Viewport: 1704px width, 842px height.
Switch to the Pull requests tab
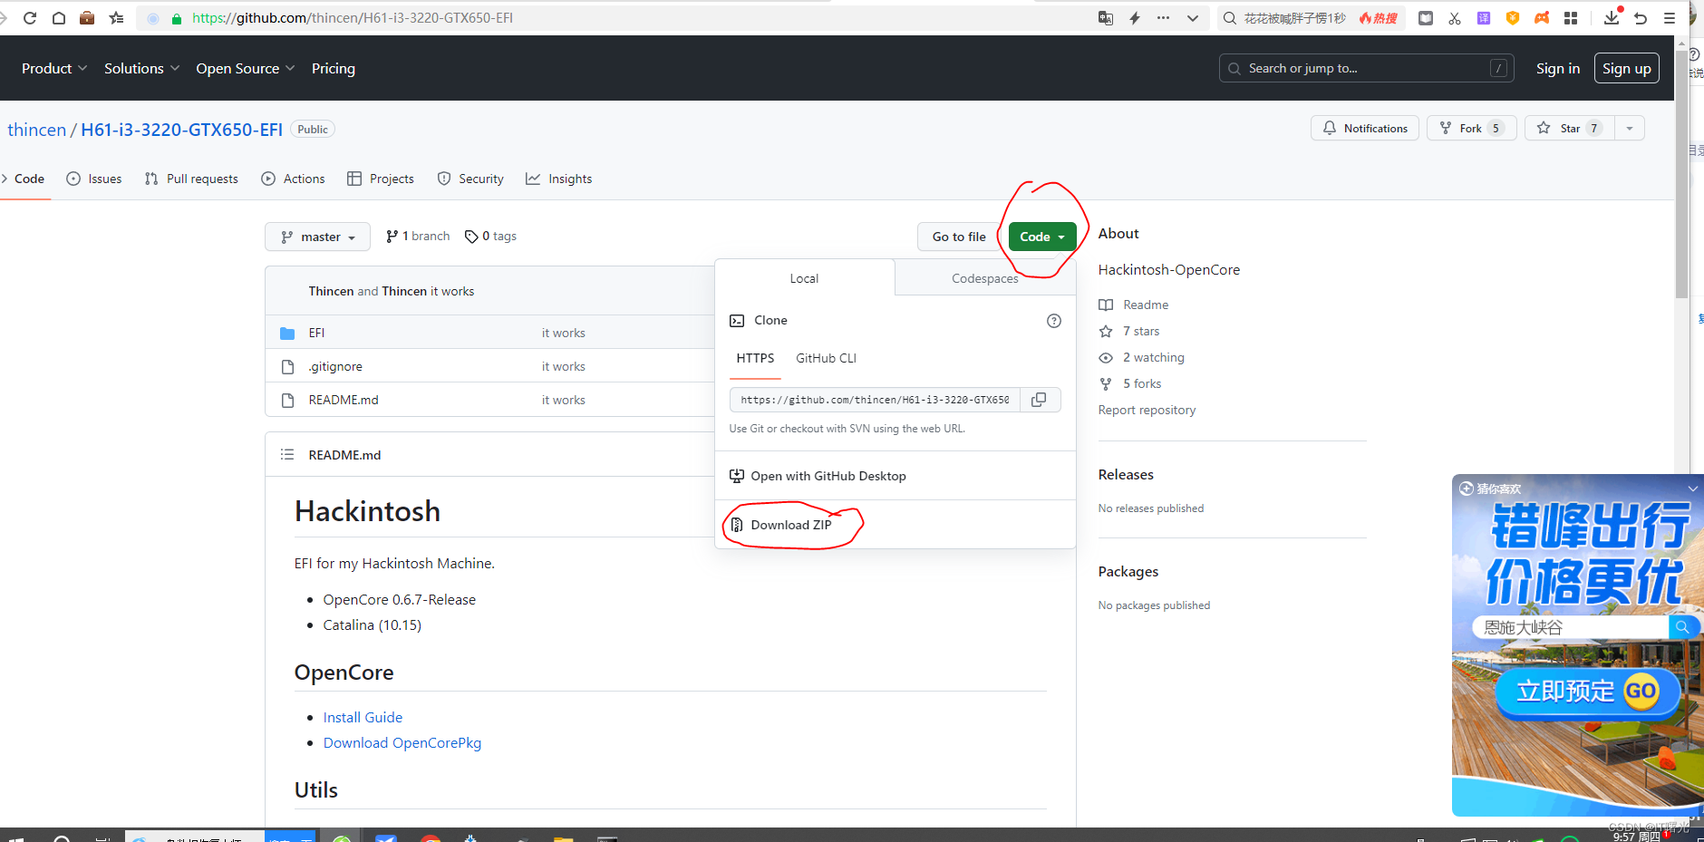(x=191, y=179)
